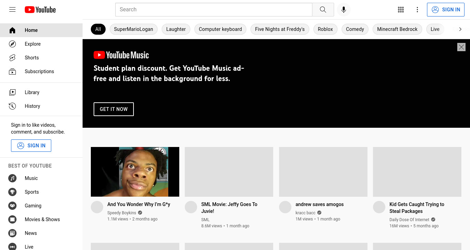Open andrew saves amogos thumbnail
The height and width of the screenshot is (250, 470).
[323, 172]
